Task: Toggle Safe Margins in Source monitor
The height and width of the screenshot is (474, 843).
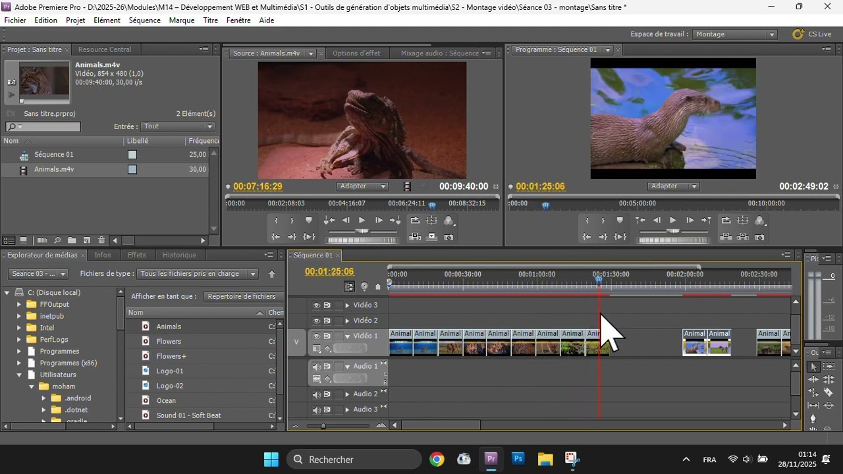Action: (x=432, y=221)
